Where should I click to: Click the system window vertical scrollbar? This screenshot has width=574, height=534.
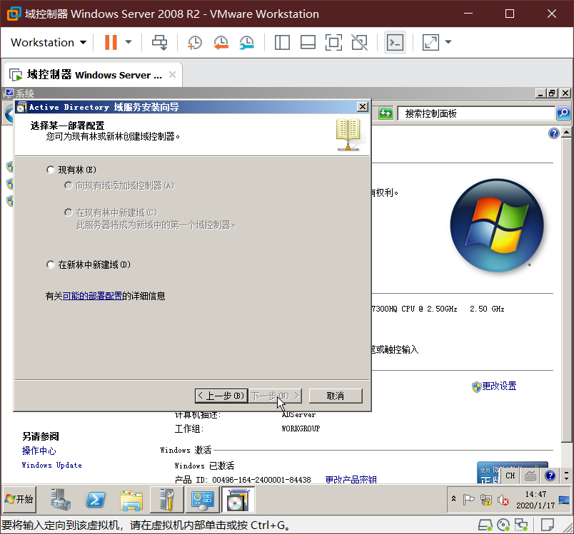coord(566,289)
